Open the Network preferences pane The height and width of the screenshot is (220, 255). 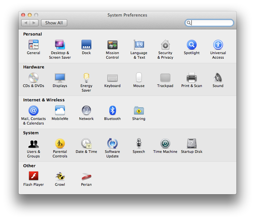86,111
